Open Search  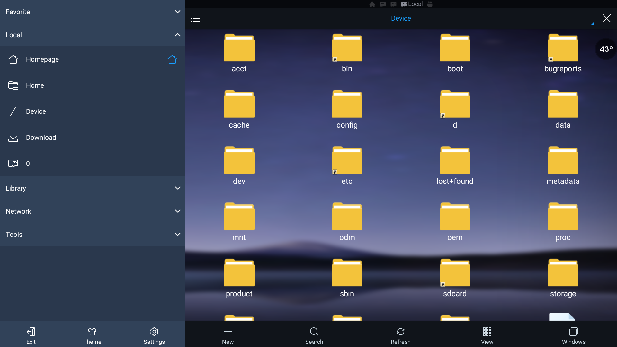[x=314, y=335]
